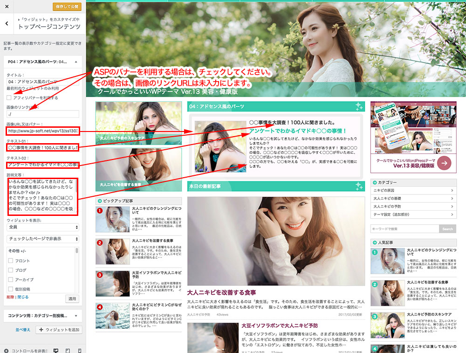Switch to mobile preview icon
The height and width of the screenshot is (353, 466).
tap(80, 351)
